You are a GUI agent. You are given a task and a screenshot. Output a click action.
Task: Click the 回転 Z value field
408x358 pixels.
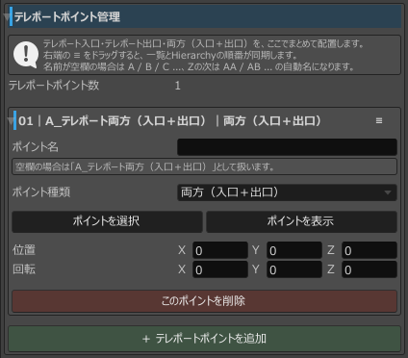370,269
